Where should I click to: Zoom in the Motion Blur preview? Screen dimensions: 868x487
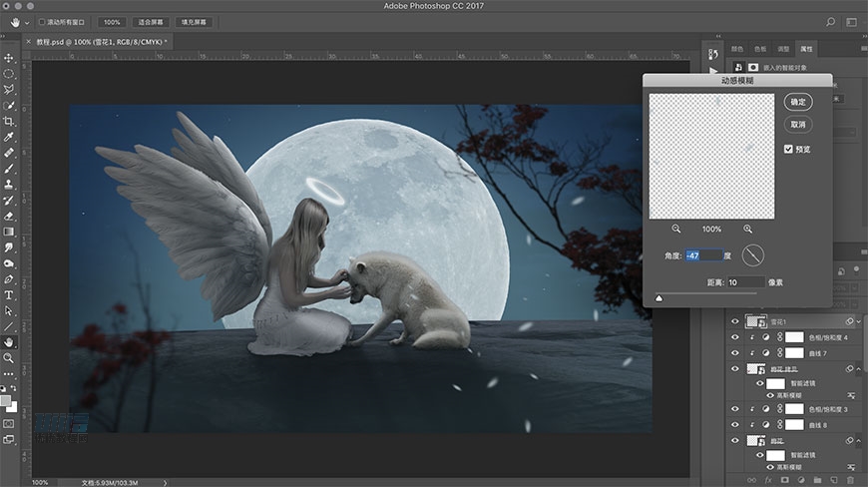click(x=748, y=229)
